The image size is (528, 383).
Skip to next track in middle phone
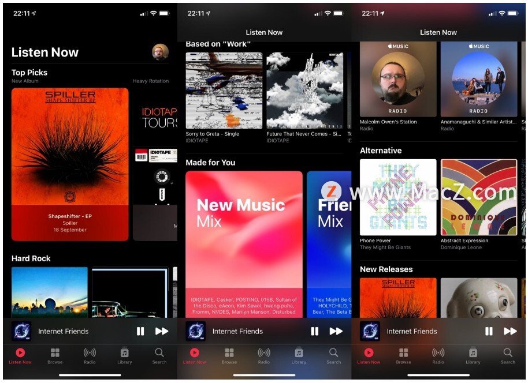tap(336, 331)
